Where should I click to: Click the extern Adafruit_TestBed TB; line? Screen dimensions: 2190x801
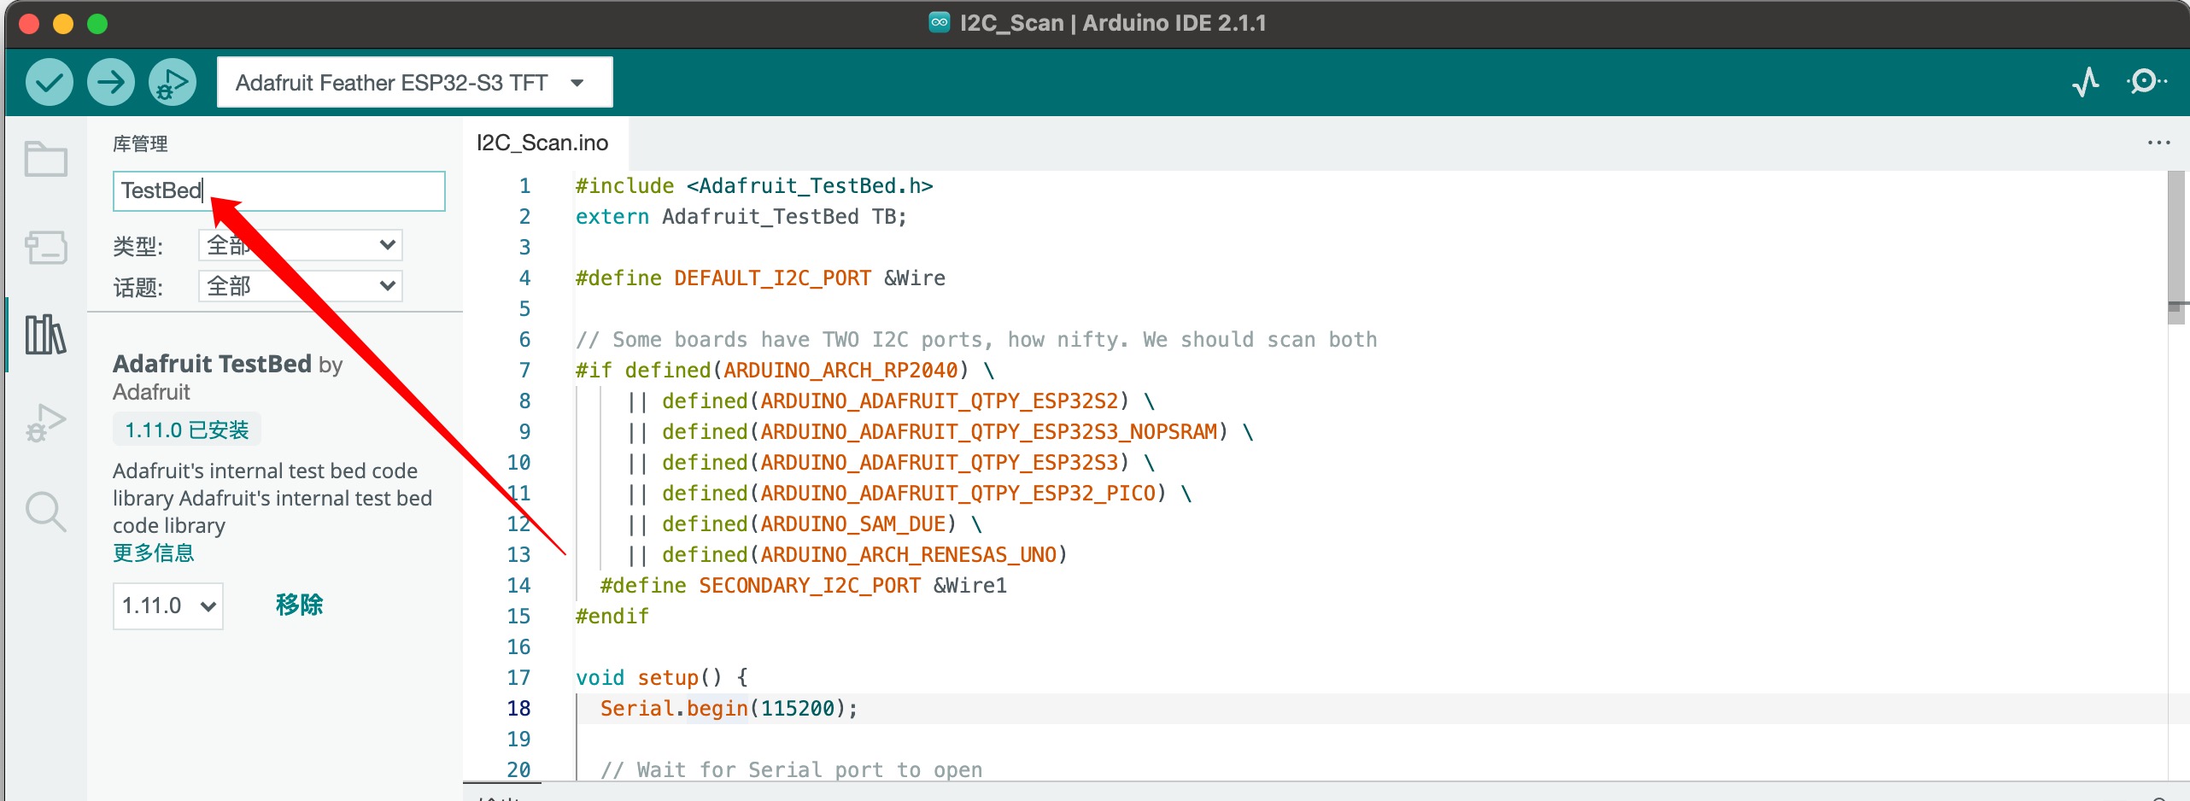pos(741,217)
